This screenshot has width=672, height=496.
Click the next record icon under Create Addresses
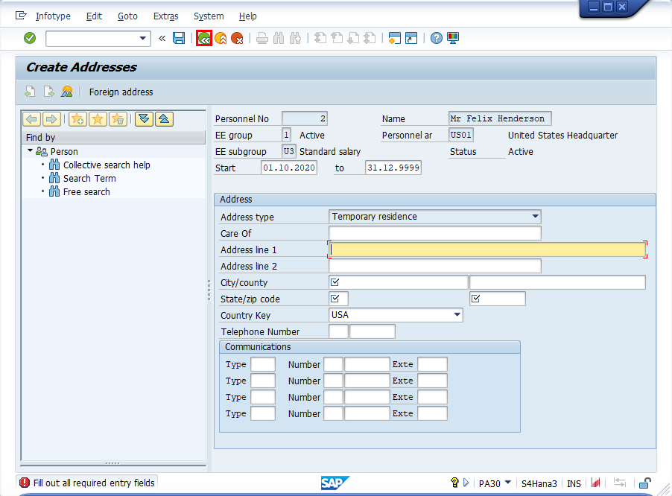click(x=49, y=92)
